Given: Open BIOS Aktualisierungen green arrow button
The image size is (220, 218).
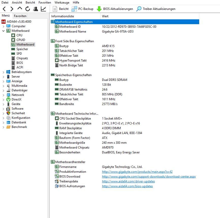Looking at the screenshot, I should point(115,9).
